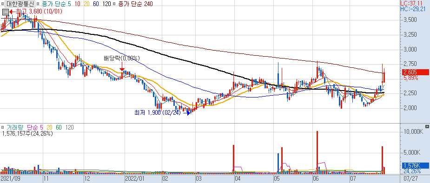Click the 3,250 price axis label
Image resolution: width=430 pixels, height=183 pixels.
[410, 34]
